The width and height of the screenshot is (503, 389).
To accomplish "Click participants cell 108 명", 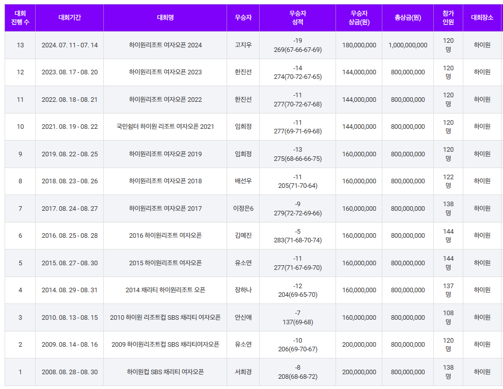I will [448, 318].
